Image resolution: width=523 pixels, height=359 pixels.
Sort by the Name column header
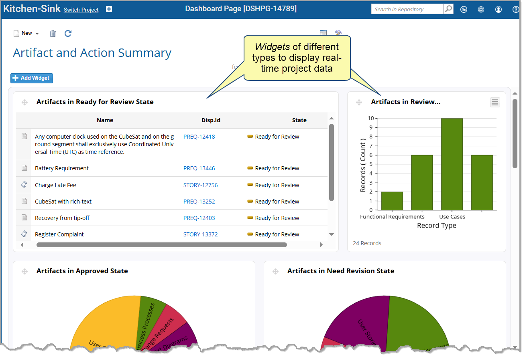click(x=105, y=120)
